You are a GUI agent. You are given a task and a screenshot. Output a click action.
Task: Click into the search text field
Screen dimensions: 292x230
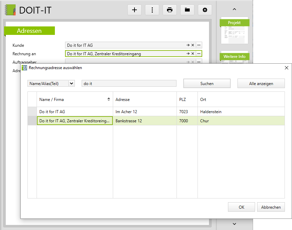tap(129, 83)
